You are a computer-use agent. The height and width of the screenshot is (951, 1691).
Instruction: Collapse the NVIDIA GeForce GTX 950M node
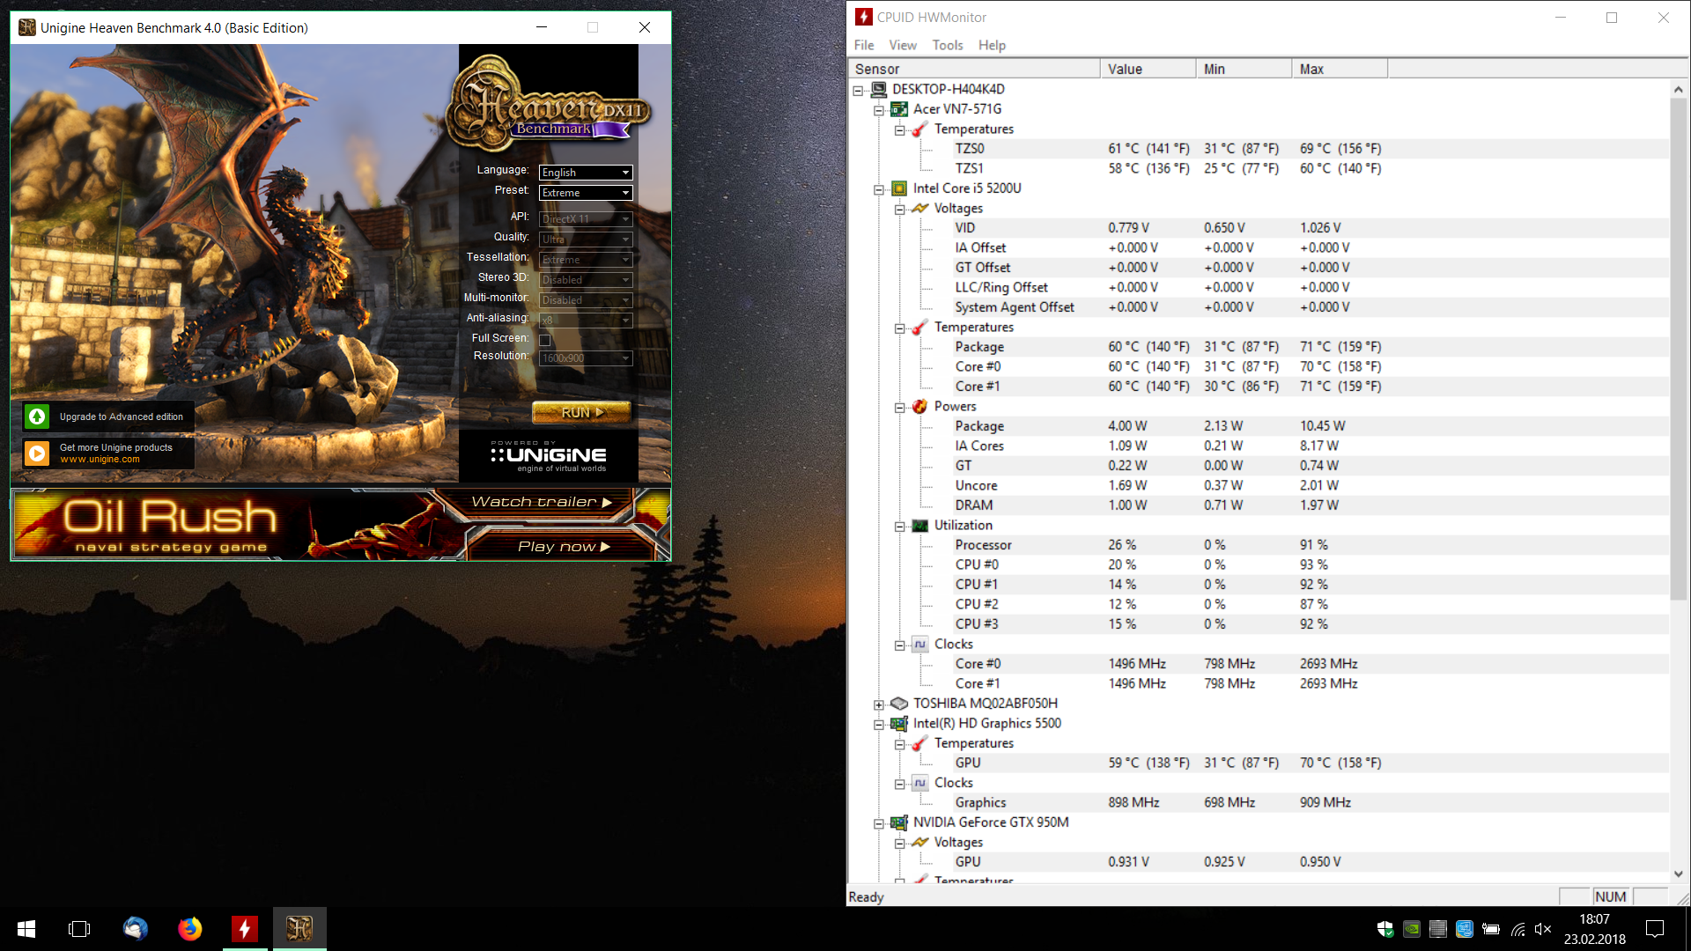coord(878,824)
